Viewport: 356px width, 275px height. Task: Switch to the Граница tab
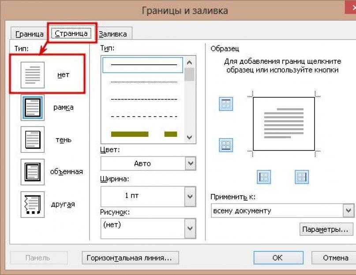[29, 34]
